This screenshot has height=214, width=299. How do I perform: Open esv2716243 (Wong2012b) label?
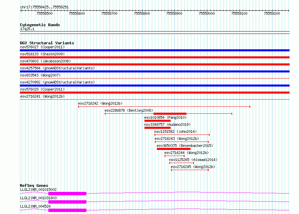(177, 139)
